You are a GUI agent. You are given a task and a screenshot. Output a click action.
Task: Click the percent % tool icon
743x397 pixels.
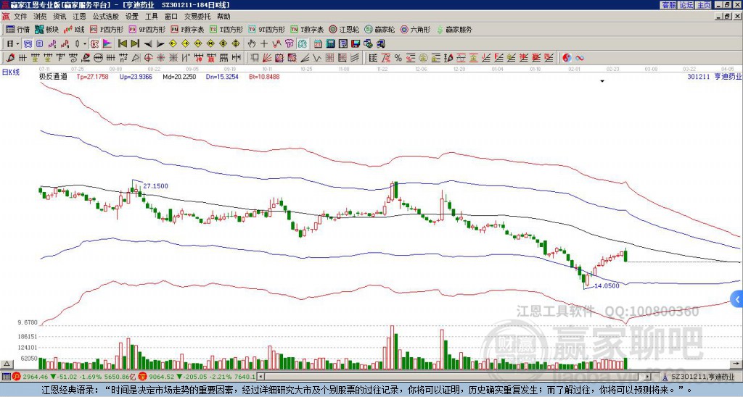tap(398, 58)
